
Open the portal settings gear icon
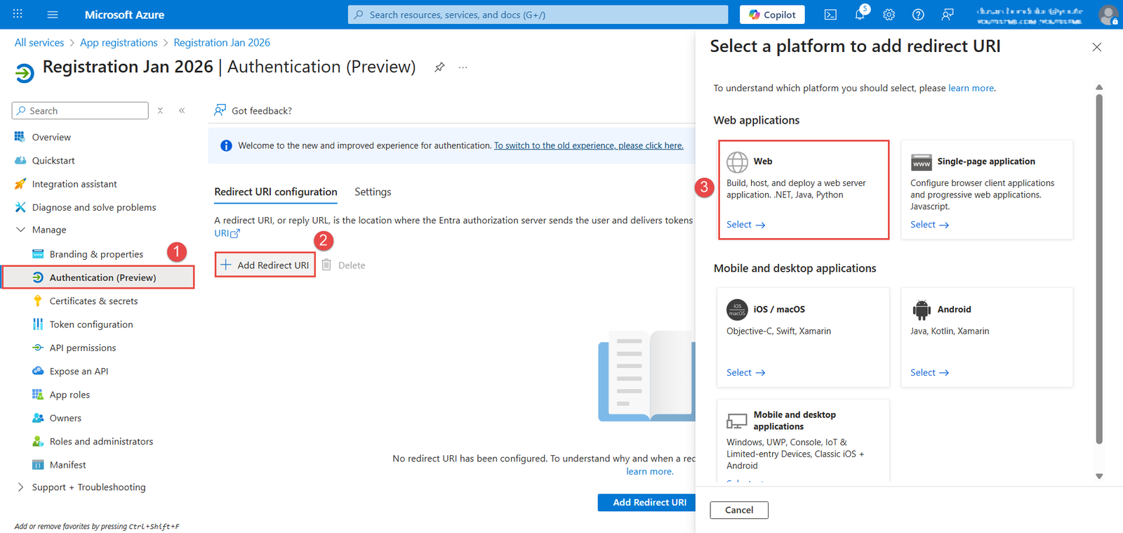pyautogui.click(x=889, y=15)
